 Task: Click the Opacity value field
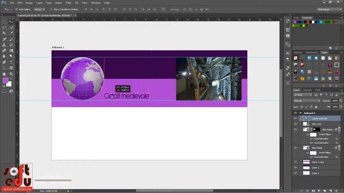pyautogui.click(x=335, y=101)
